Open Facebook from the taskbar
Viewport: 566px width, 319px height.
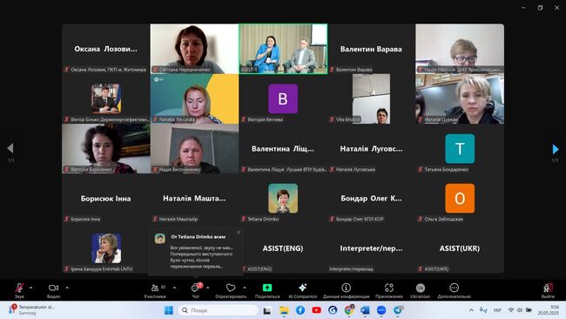tap(300, 310)
